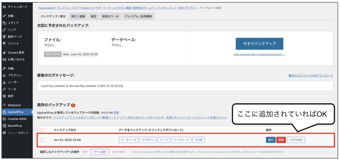Click the 選択を解除 button

click(119, 152)
